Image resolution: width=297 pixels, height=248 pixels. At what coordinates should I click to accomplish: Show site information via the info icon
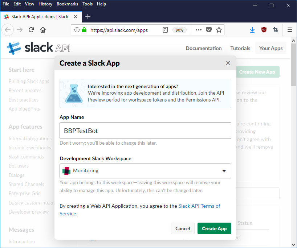click(x=77, y=30)
